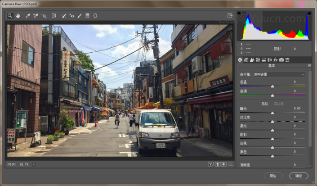Activate the Red Eye Removal tool
317x186 pixels.
(71, 16)
